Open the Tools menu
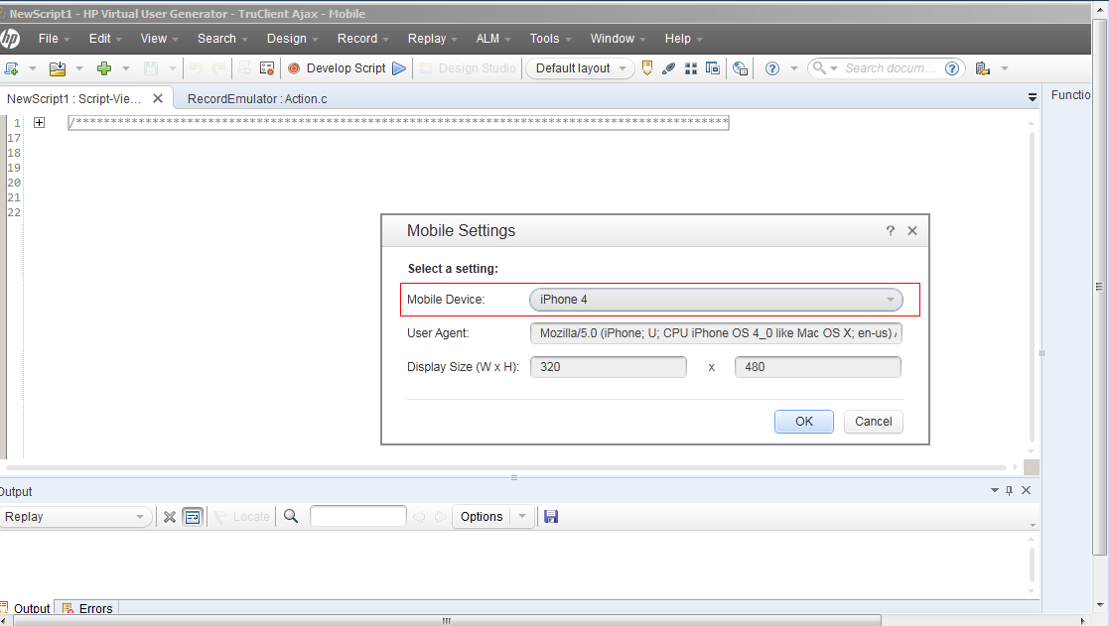This screenshot has height=626, width=1109. point(550,39)
